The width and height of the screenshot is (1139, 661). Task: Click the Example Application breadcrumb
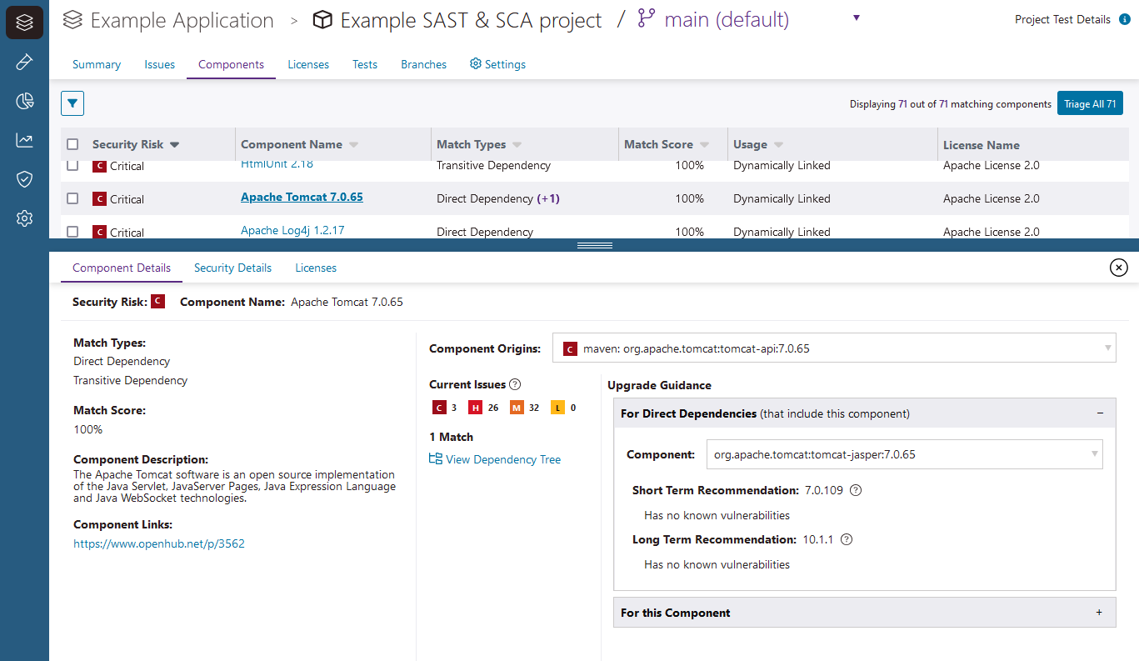(182, 20)
